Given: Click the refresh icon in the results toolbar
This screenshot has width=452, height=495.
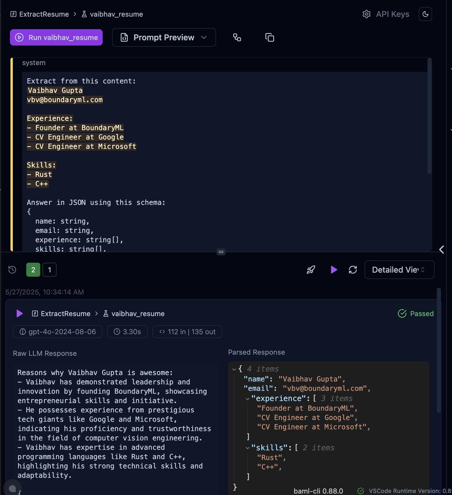Looking at the screenshot, I should tap(353, 270).
